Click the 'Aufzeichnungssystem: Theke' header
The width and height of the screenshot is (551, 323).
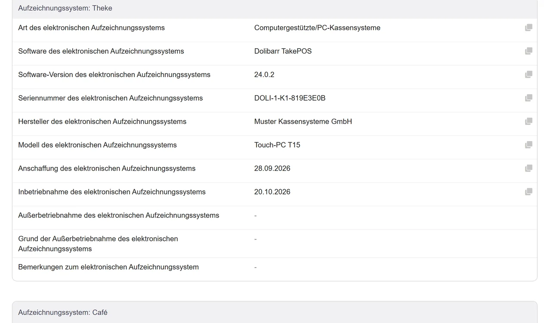[x=275, y=9]
